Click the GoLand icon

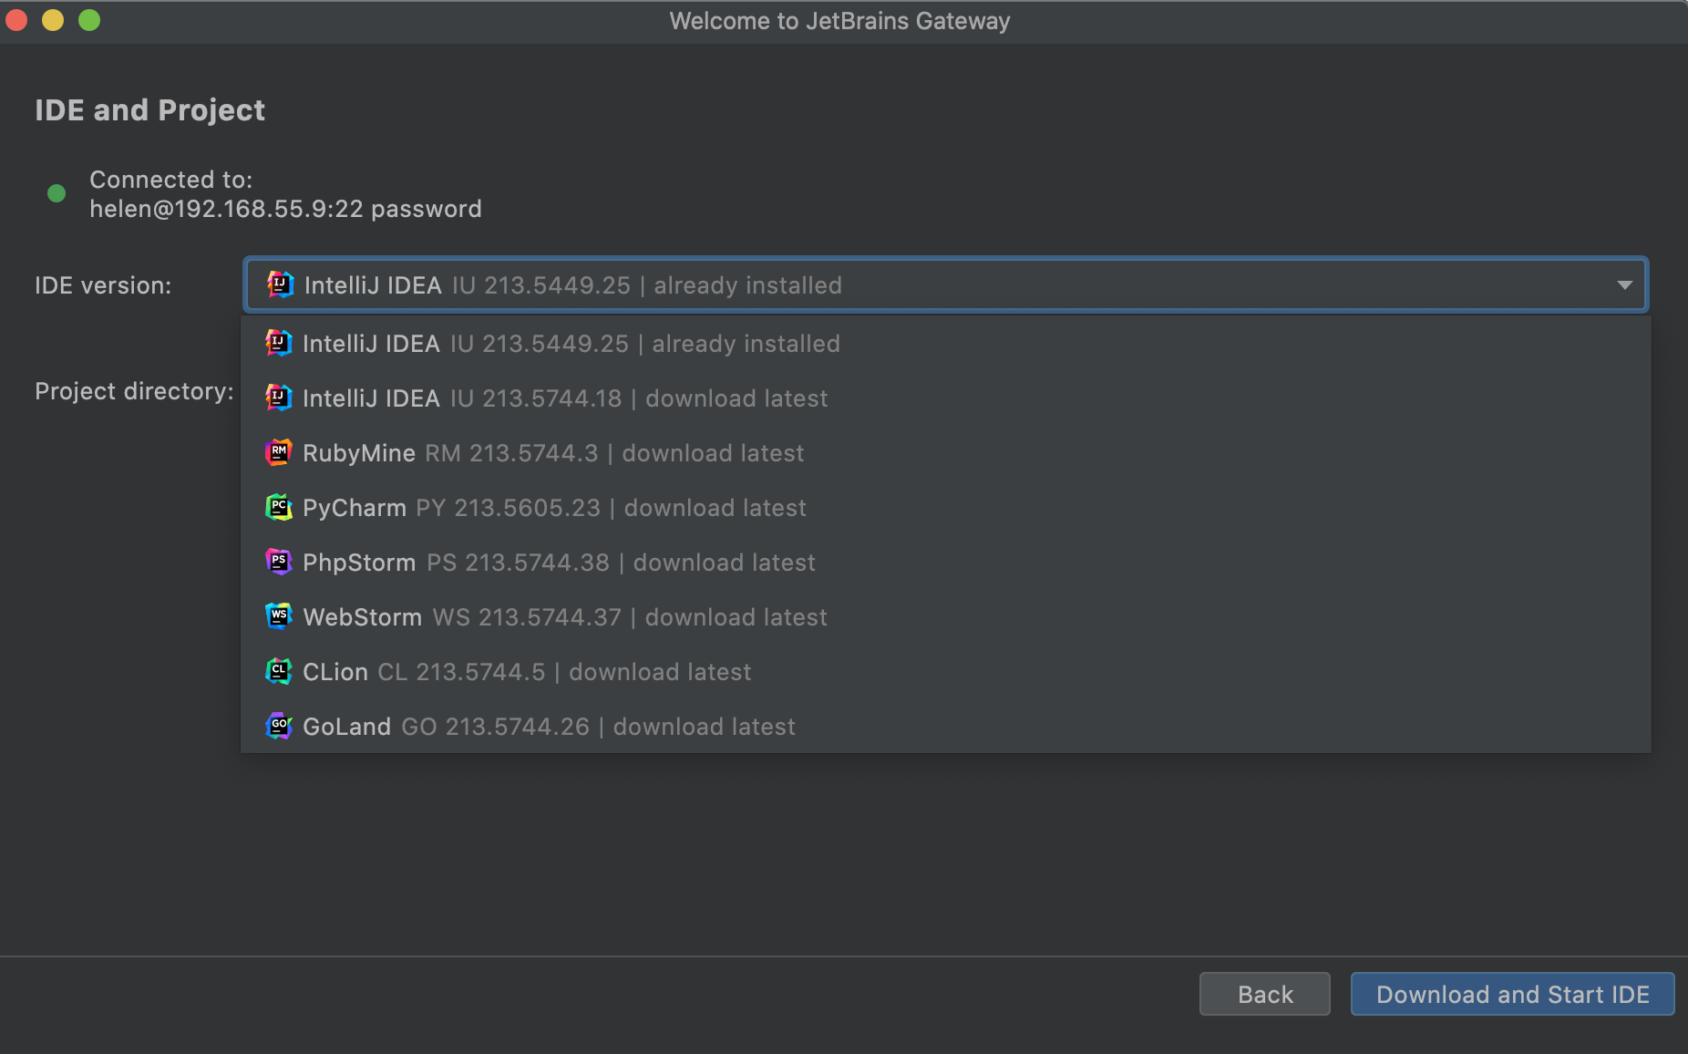(279, 727)
